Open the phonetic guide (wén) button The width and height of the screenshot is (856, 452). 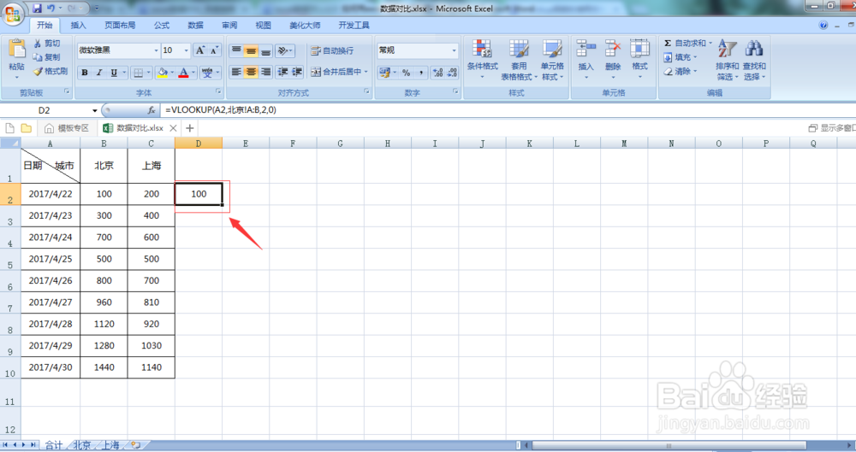pos(207,73)
